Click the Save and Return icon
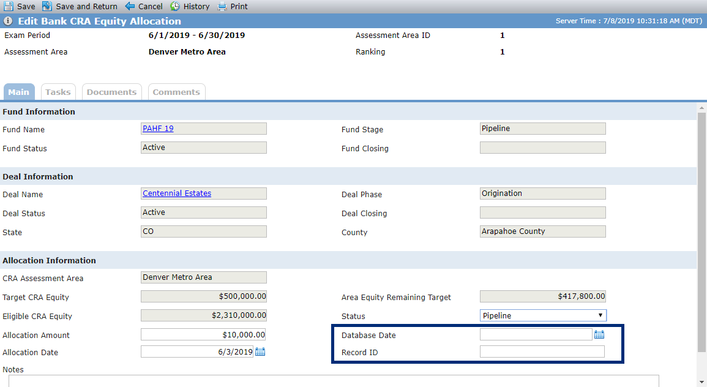The width and height of the screenshot is (707, 387). pyautogui.click(x=47, y=6)
